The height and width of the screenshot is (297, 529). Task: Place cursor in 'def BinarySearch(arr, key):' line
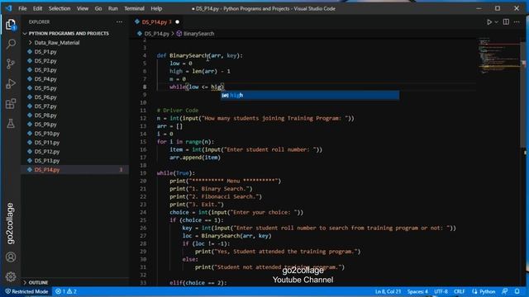click(199, 55)
